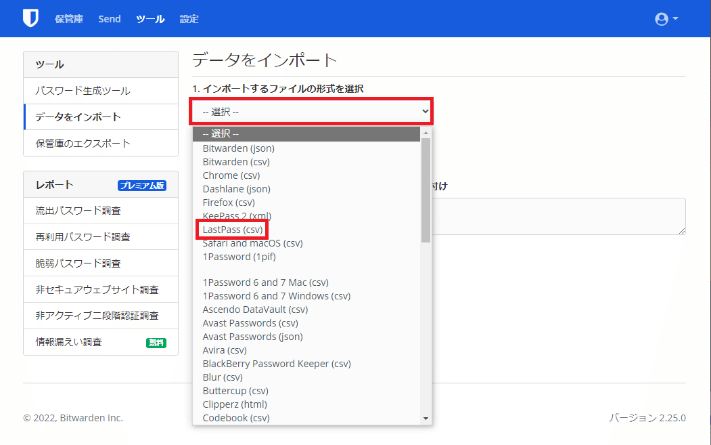The height and width of the screenshot is (445, 711).
Task: Open the 情報漏えい調査 report
Action: [101, 342]
